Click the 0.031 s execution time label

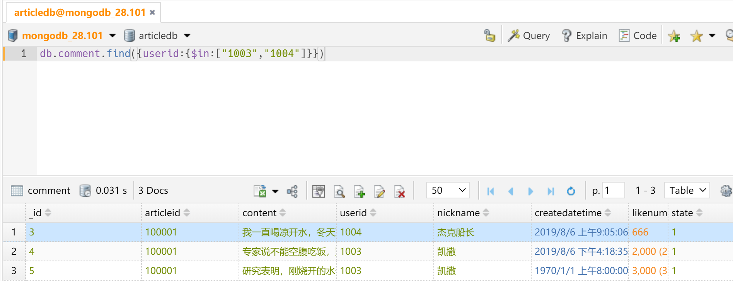click(x=111, y=190)
